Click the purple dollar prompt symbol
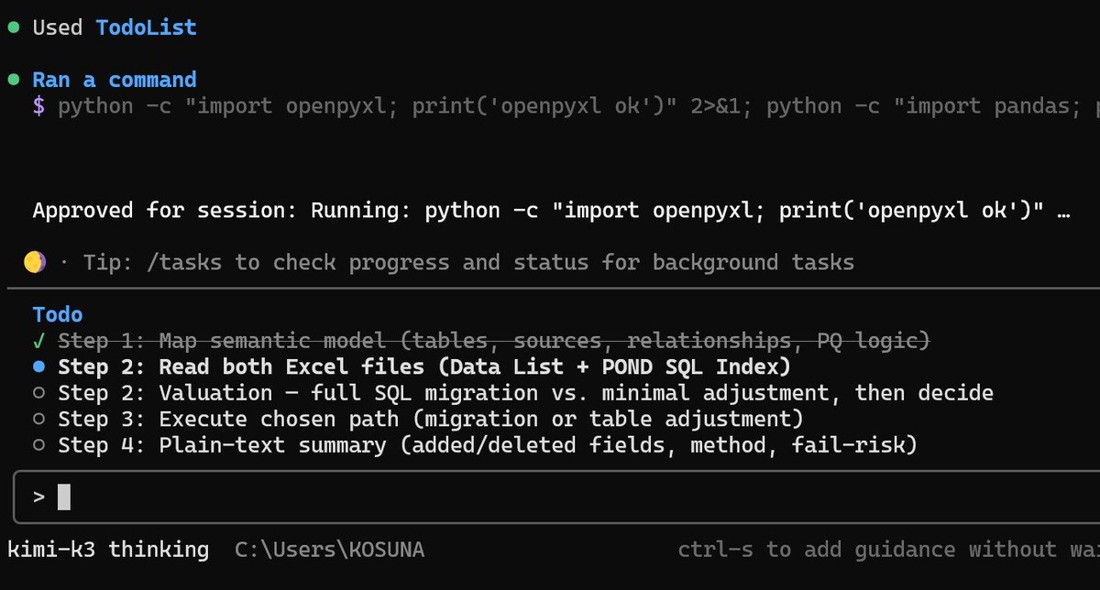Image resolution: width=1100 pixels, height=590 pixels. [x=38, y=106]
